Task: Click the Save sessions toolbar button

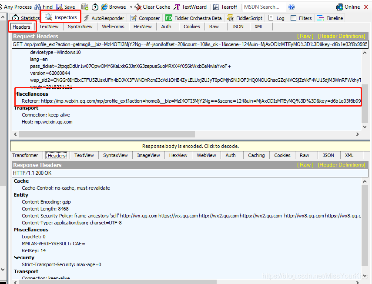Action: pyautogui.click(x=66, y=7)
